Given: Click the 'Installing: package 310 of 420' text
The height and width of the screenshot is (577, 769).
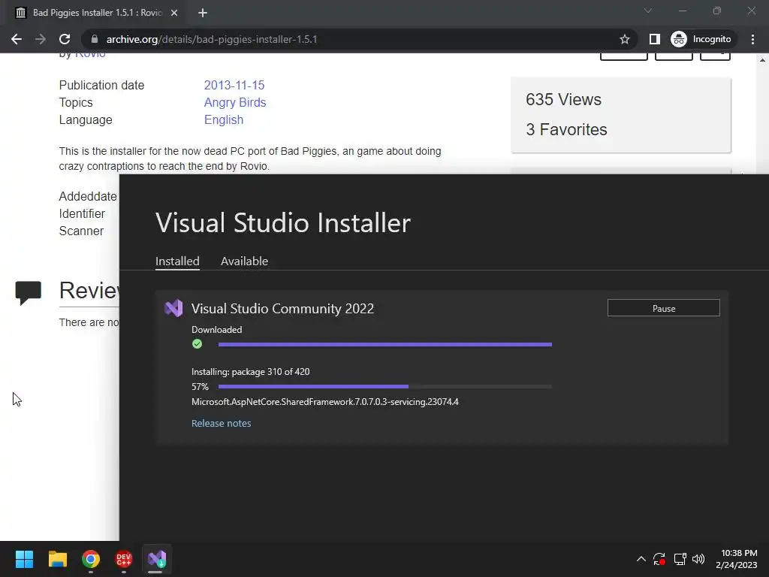Looking at the screenshot, I should (x=250, y=371).
